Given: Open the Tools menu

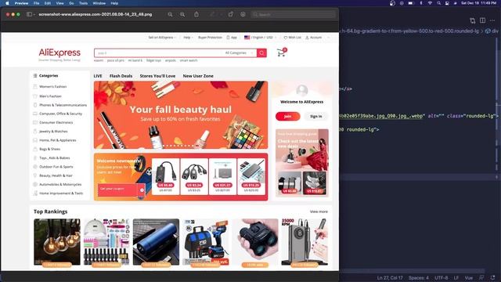Looking at the screenshot, I should coord(83,3).
